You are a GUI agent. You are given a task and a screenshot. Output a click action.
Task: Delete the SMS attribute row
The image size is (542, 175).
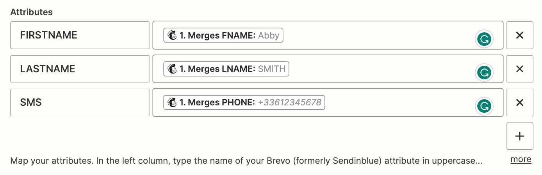pyautogui.click(x=520, y=102)
